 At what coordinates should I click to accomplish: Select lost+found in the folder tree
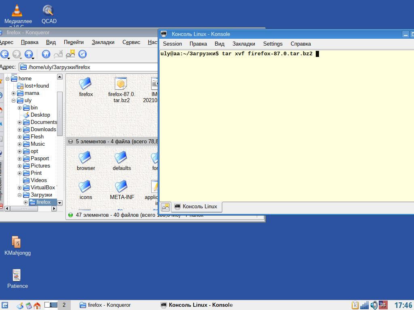click(36, 86)
